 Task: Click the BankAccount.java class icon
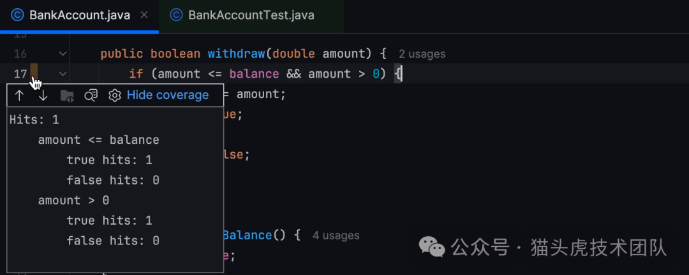coord(17,15)
